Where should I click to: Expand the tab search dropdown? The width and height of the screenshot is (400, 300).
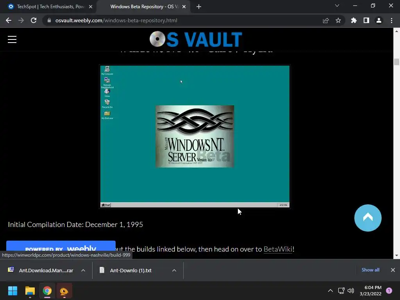(337, 5)
